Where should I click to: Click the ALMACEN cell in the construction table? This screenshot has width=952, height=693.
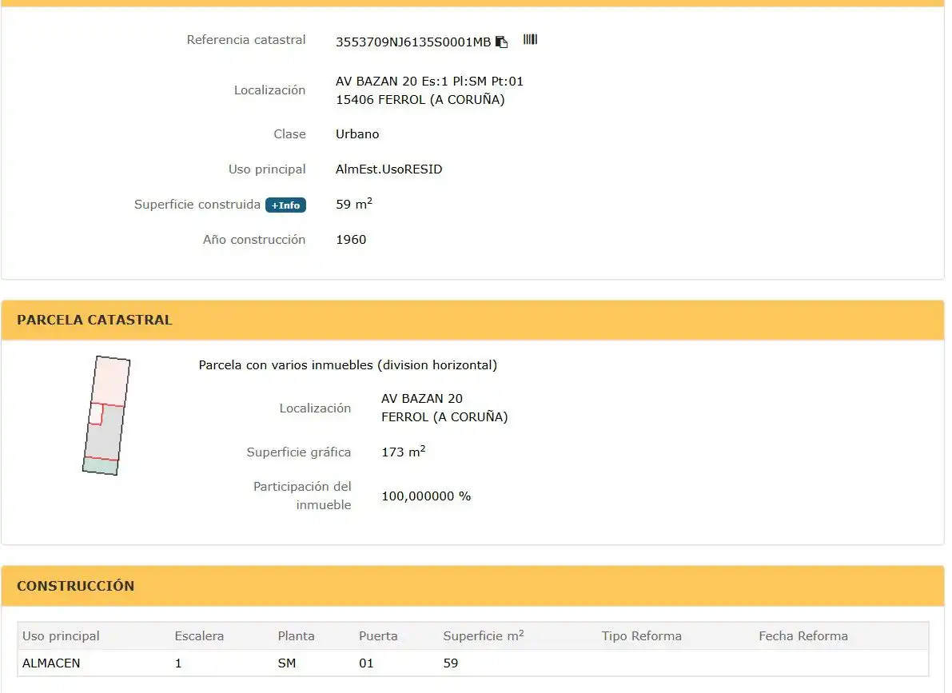[51, 663]
